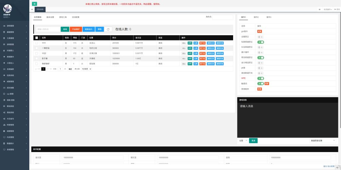Click the 请输入消息 game message text area
The image size is (341, 170).
pyautogui.click(x=287, y=120)
